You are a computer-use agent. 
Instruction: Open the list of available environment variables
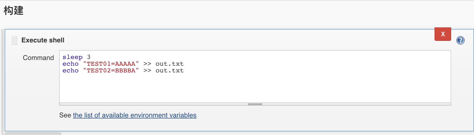tap(134, 115)
